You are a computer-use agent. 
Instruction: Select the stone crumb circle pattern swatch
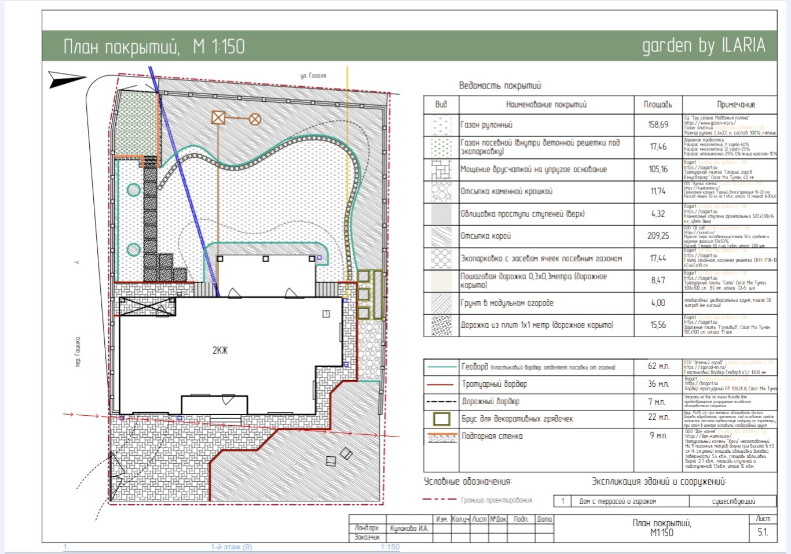pyautogui.click(x=441, y=191)
